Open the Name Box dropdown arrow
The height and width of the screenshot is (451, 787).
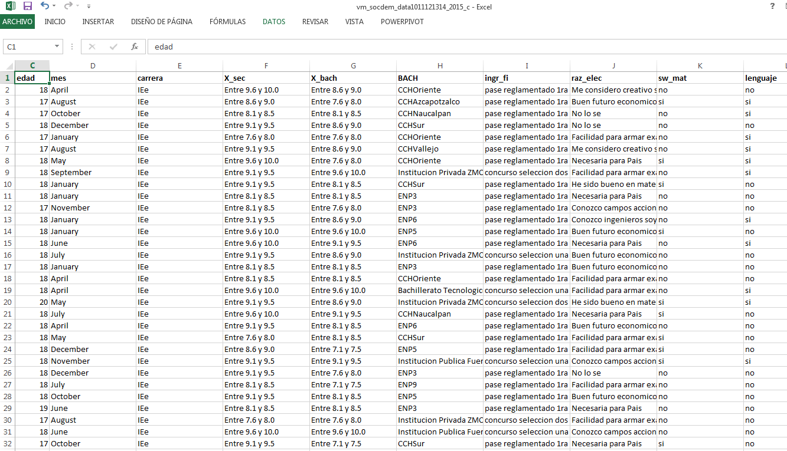tap(56, 47)
